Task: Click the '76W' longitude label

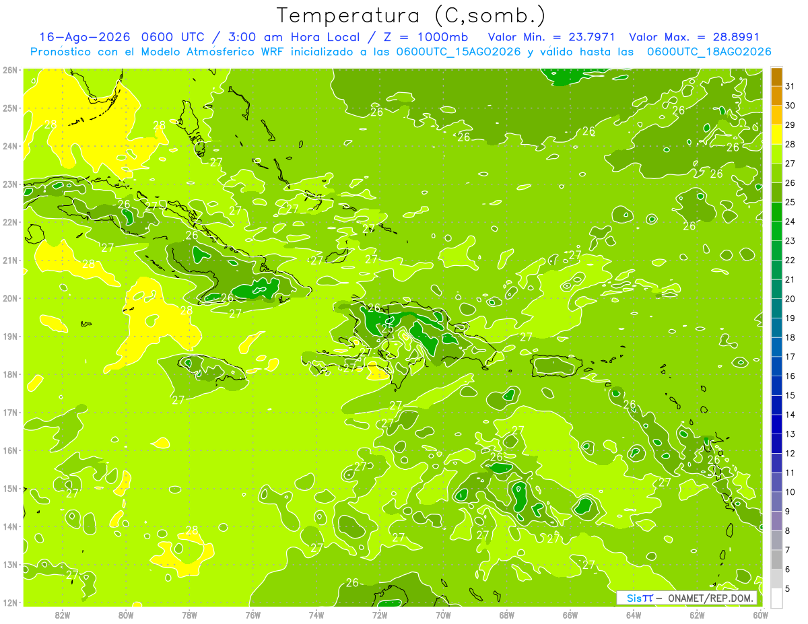Action: (252, 615)
